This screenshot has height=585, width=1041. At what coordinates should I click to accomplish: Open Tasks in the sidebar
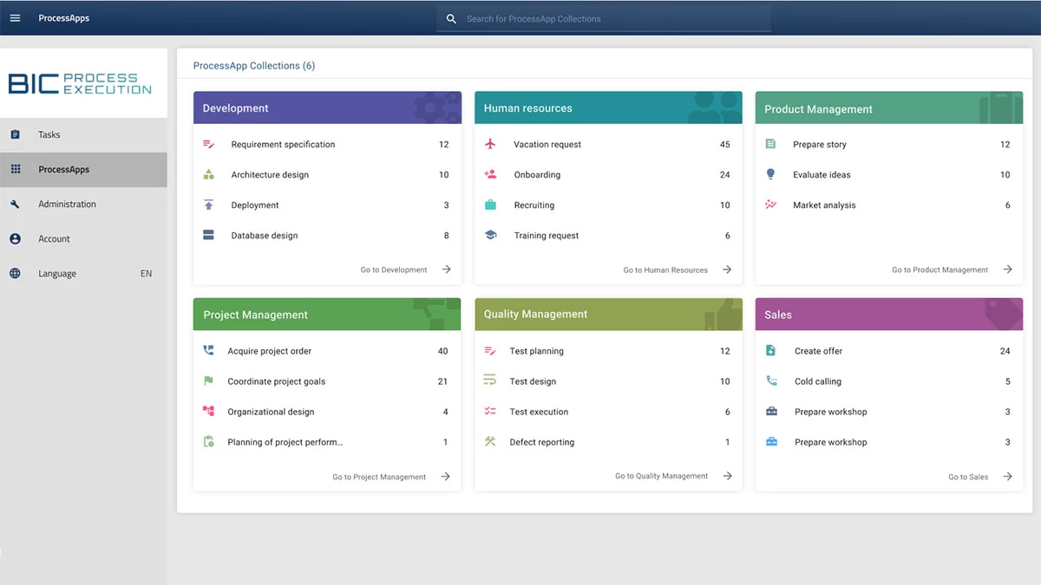click(x=83, y=134)
